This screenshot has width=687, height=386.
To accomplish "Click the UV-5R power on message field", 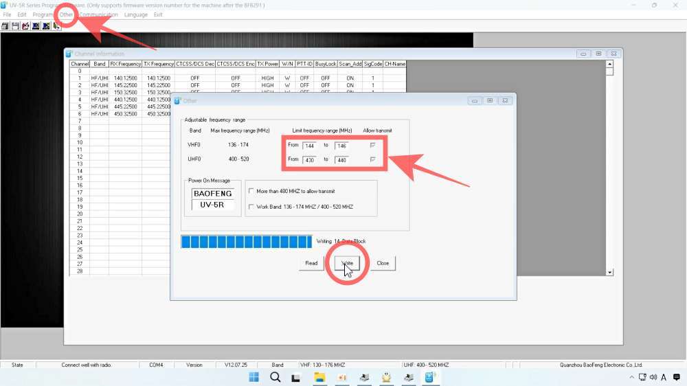I will point(212,205).
